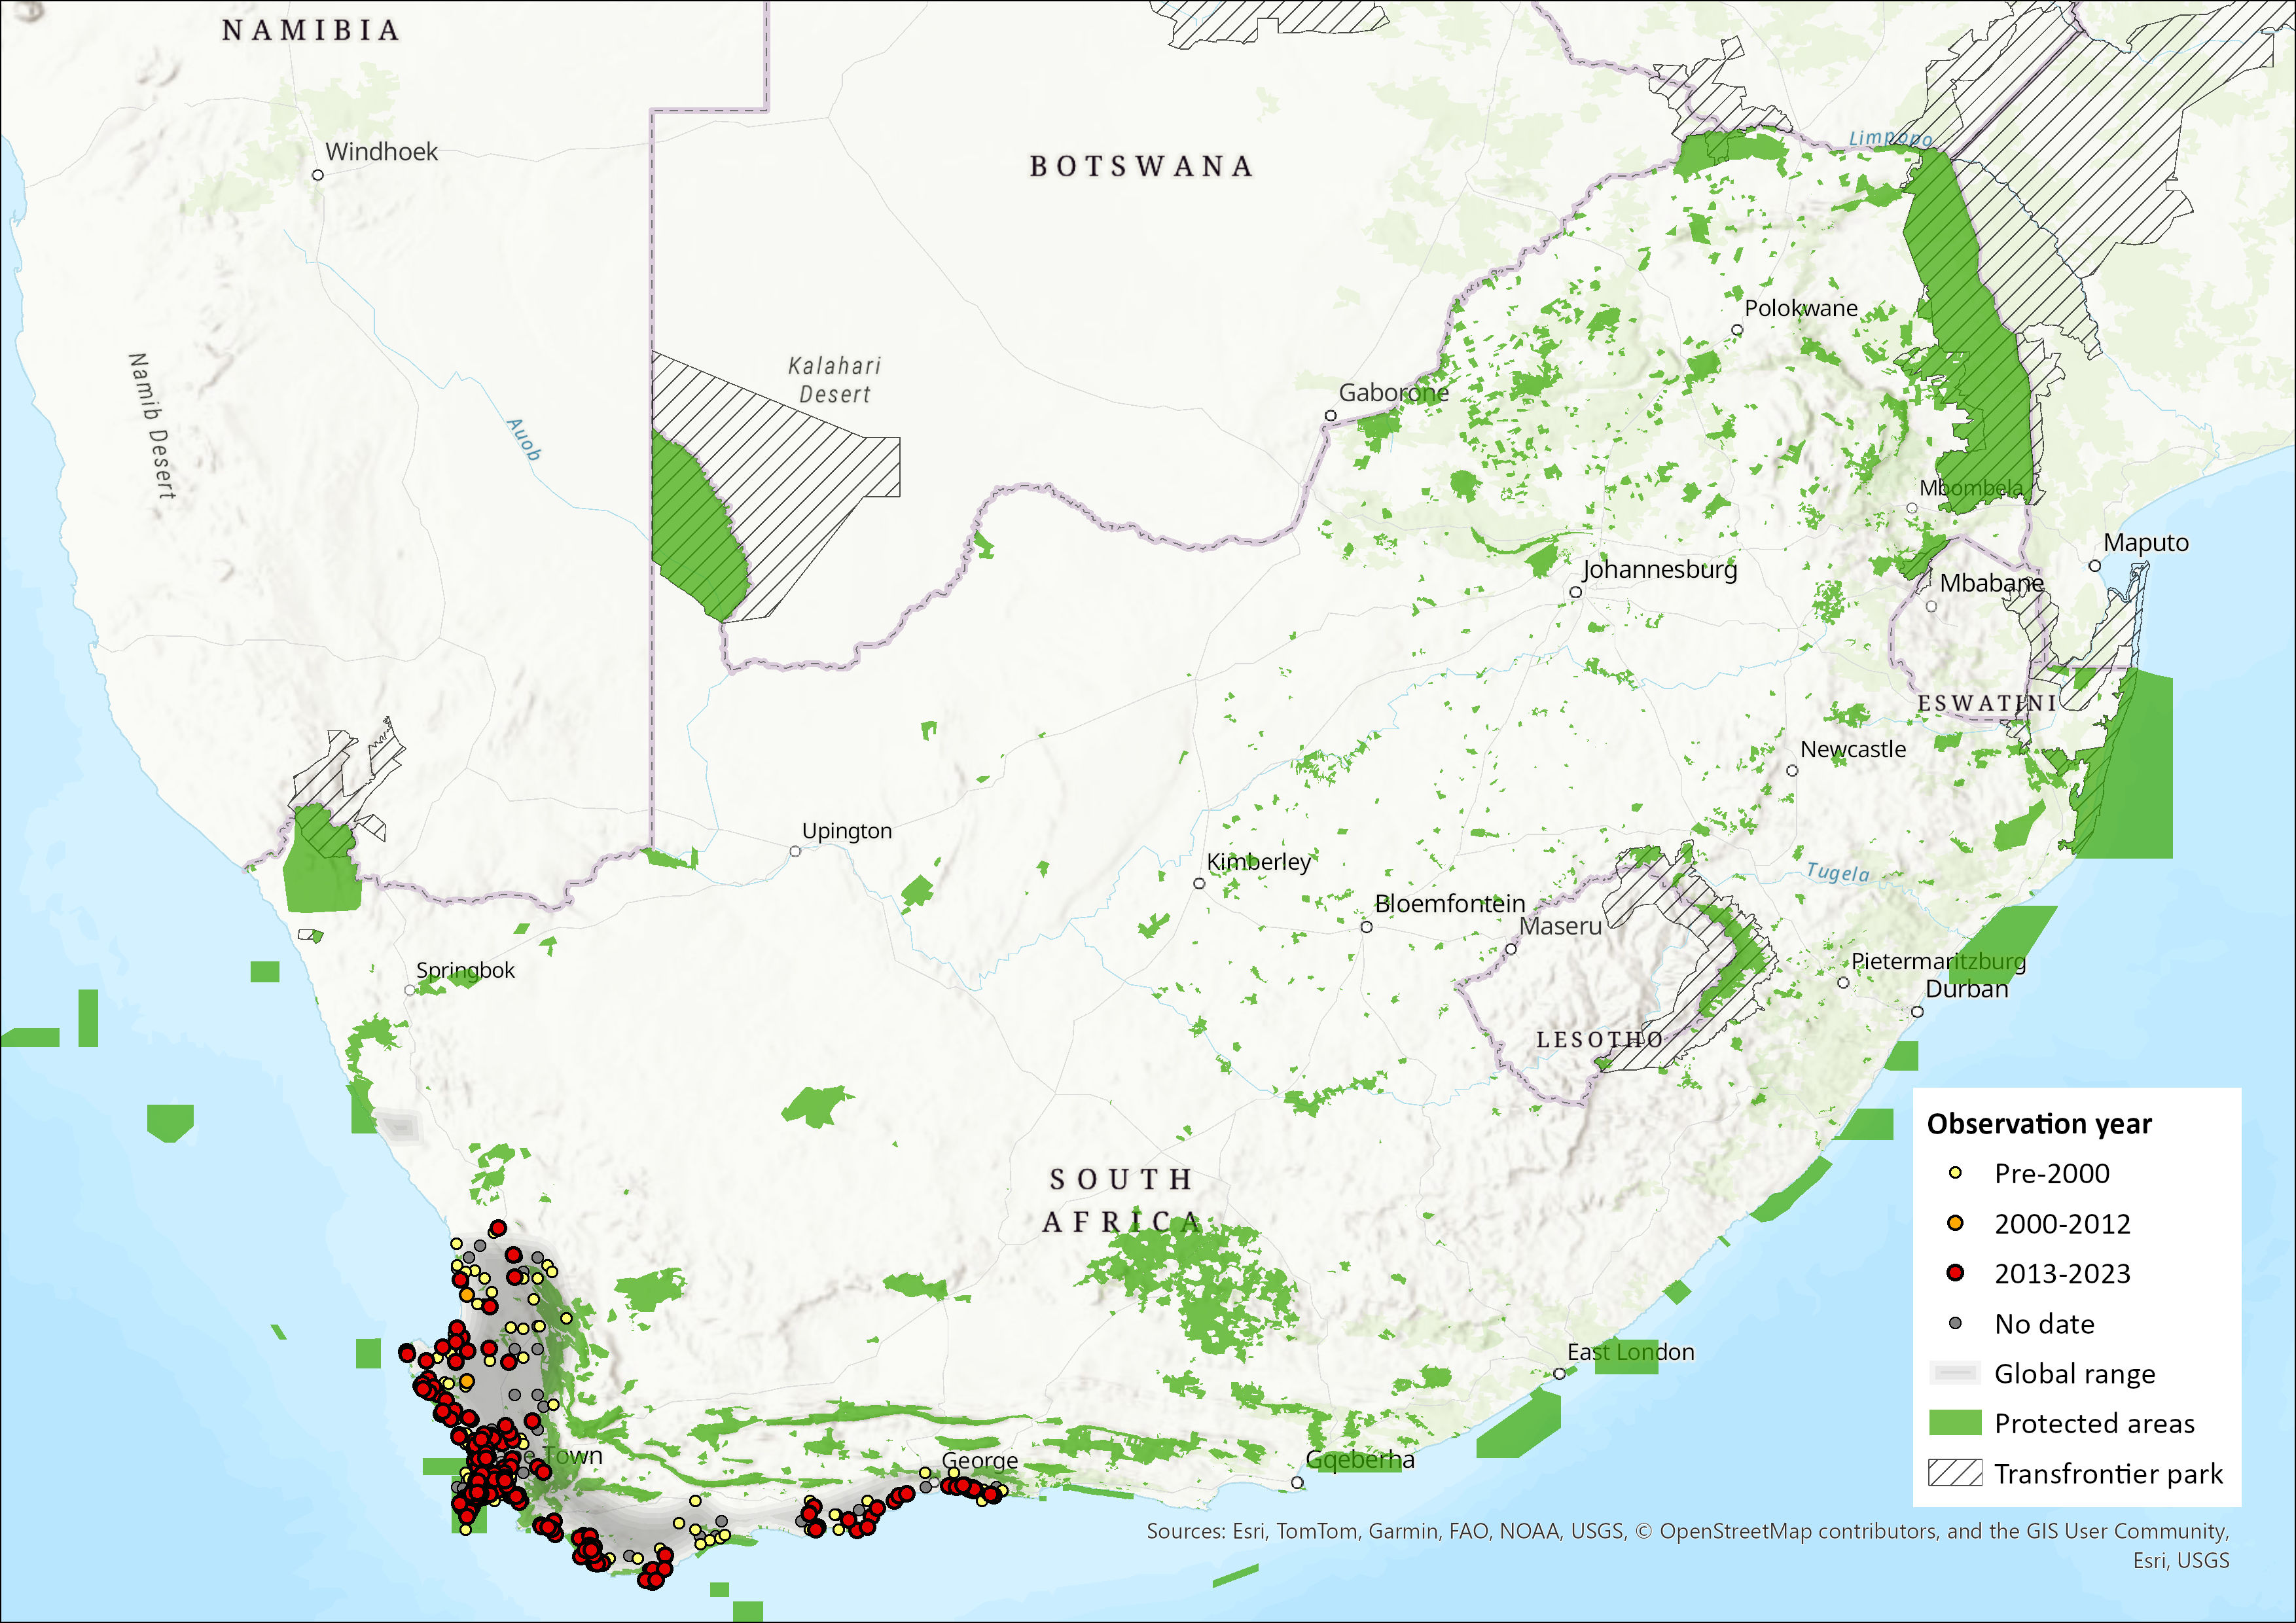Click the Pre-2000 yellow dot in legend
This screenshot has width=2296, height=1623.
click(x=1955, y=1173)
